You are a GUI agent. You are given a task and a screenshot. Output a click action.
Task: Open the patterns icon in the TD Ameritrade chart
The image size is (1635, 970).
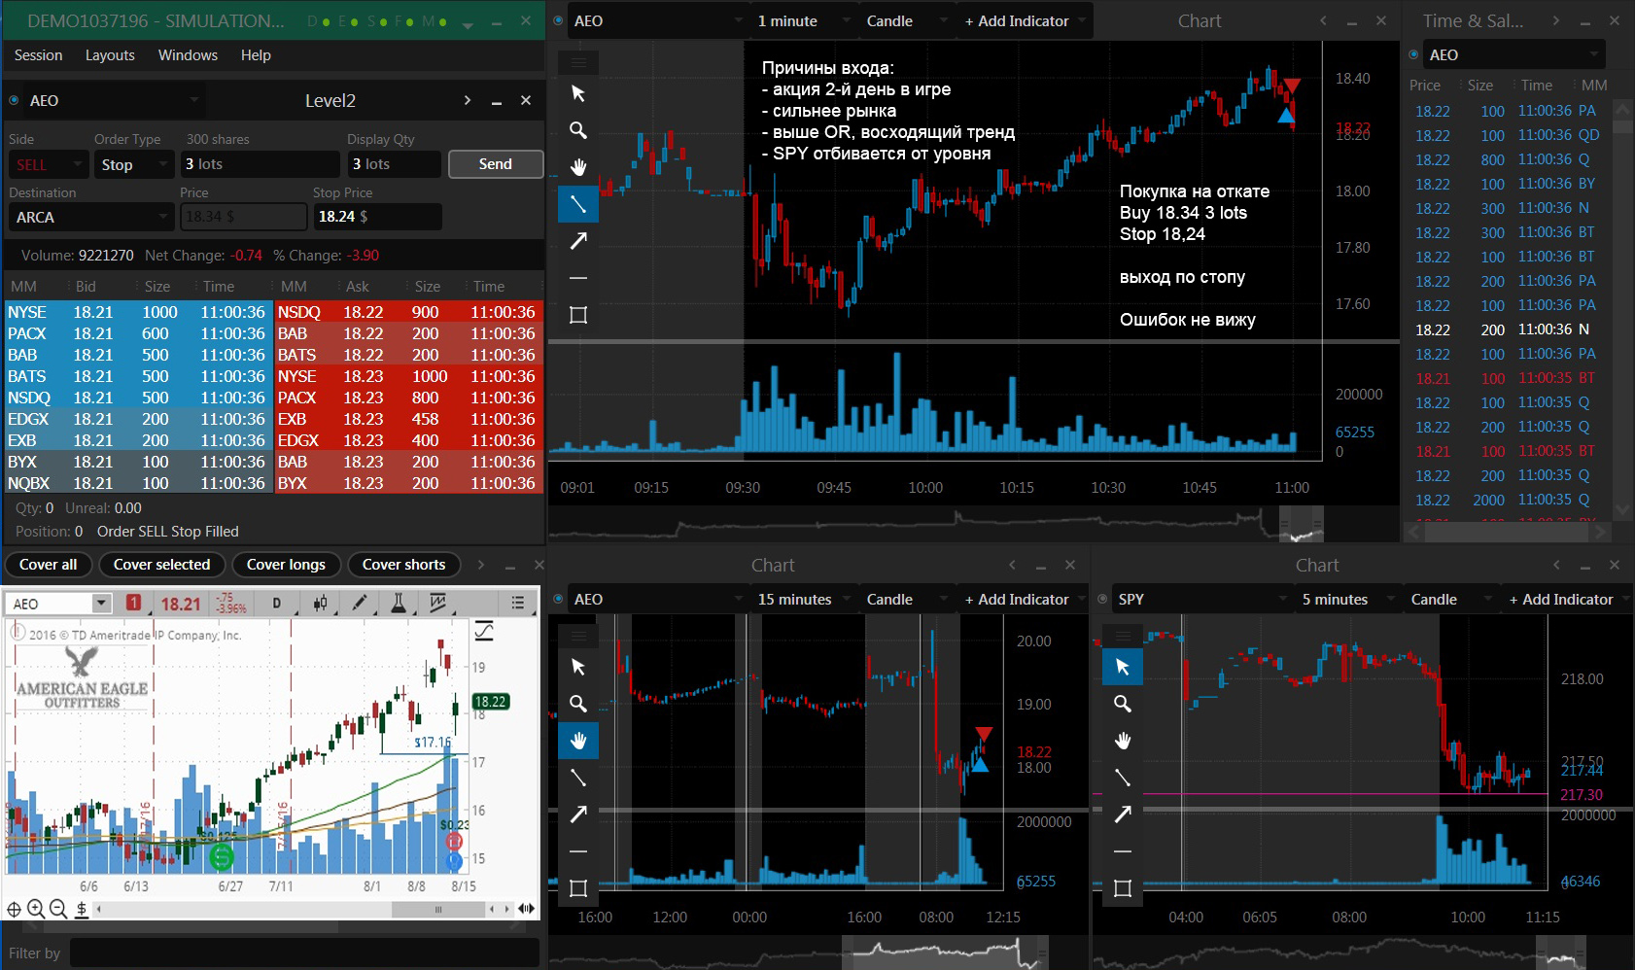tap(438, 604)
